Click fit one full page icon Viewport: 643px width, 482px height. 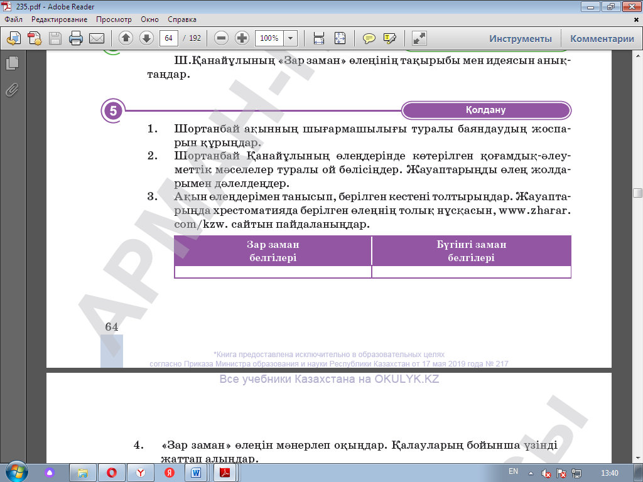pyautogui.click(x=340, y=38)
